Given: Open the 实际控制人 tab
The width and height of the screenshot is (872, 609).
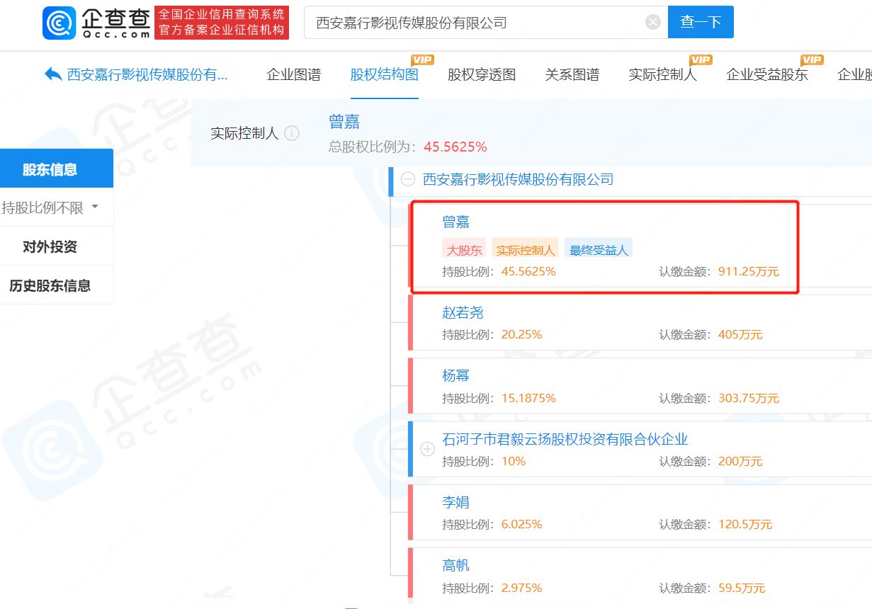Looking at the screenshot, I should (663, 74).
